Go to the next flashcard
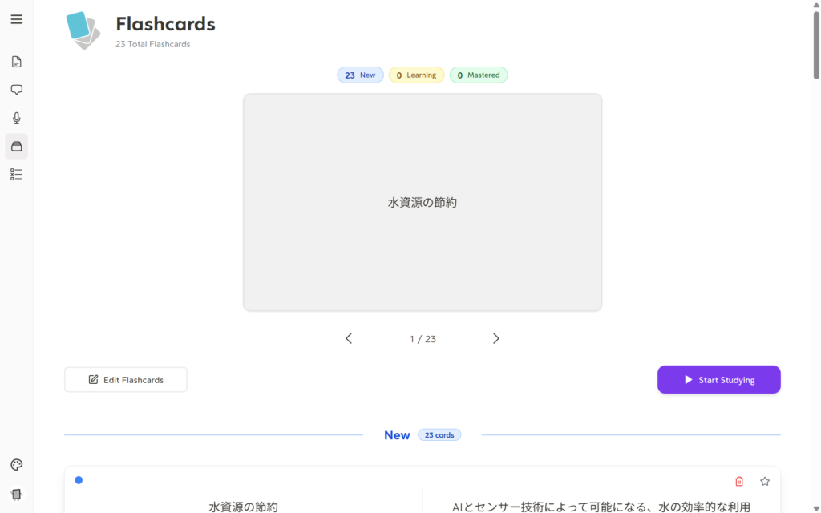Viewport: 821px width, 513px height. click(495, 338)
